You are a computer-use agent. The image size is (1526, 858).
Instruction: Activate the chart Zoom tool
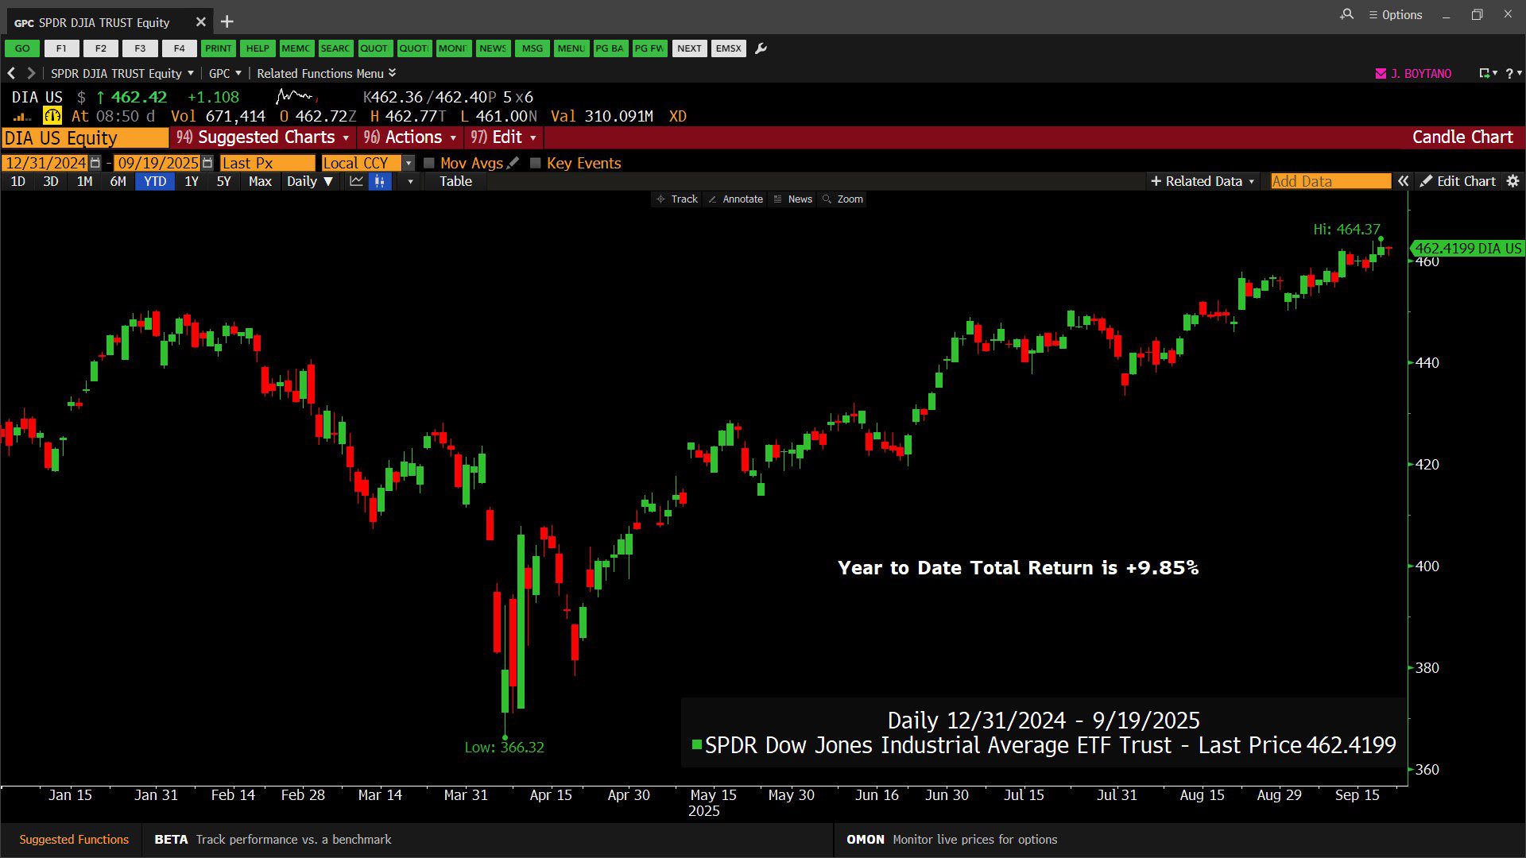[842, 199]
